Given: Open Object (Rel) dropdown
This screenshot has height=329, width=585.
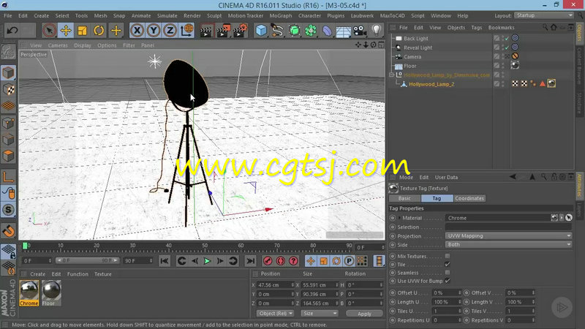Looking at the screenshot, I should tap(275, 314).
